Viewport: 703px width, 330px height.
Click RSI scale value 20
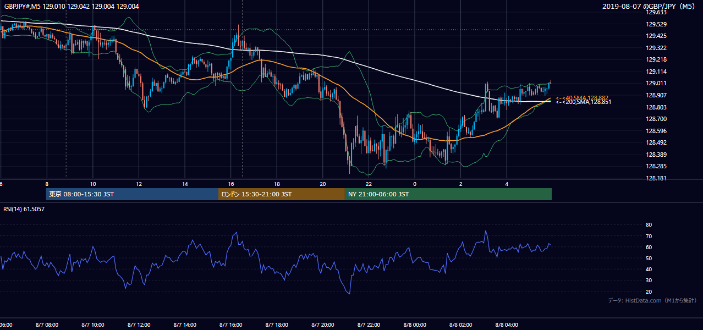point(649,291)
